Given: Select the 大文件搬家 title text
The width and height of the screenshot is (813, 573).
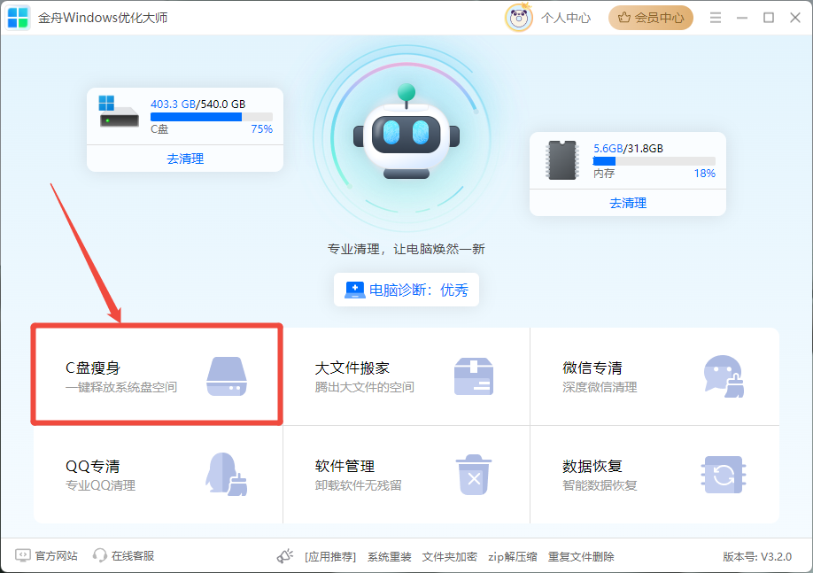Looking at the screenshot, I should 352,368.
